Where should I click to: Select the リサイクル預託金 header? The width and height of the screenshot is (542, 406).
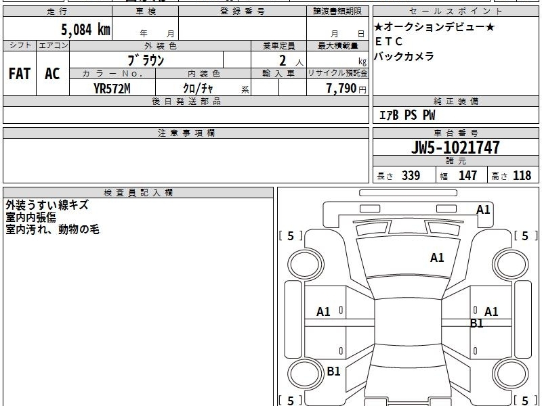coord(337,73)
